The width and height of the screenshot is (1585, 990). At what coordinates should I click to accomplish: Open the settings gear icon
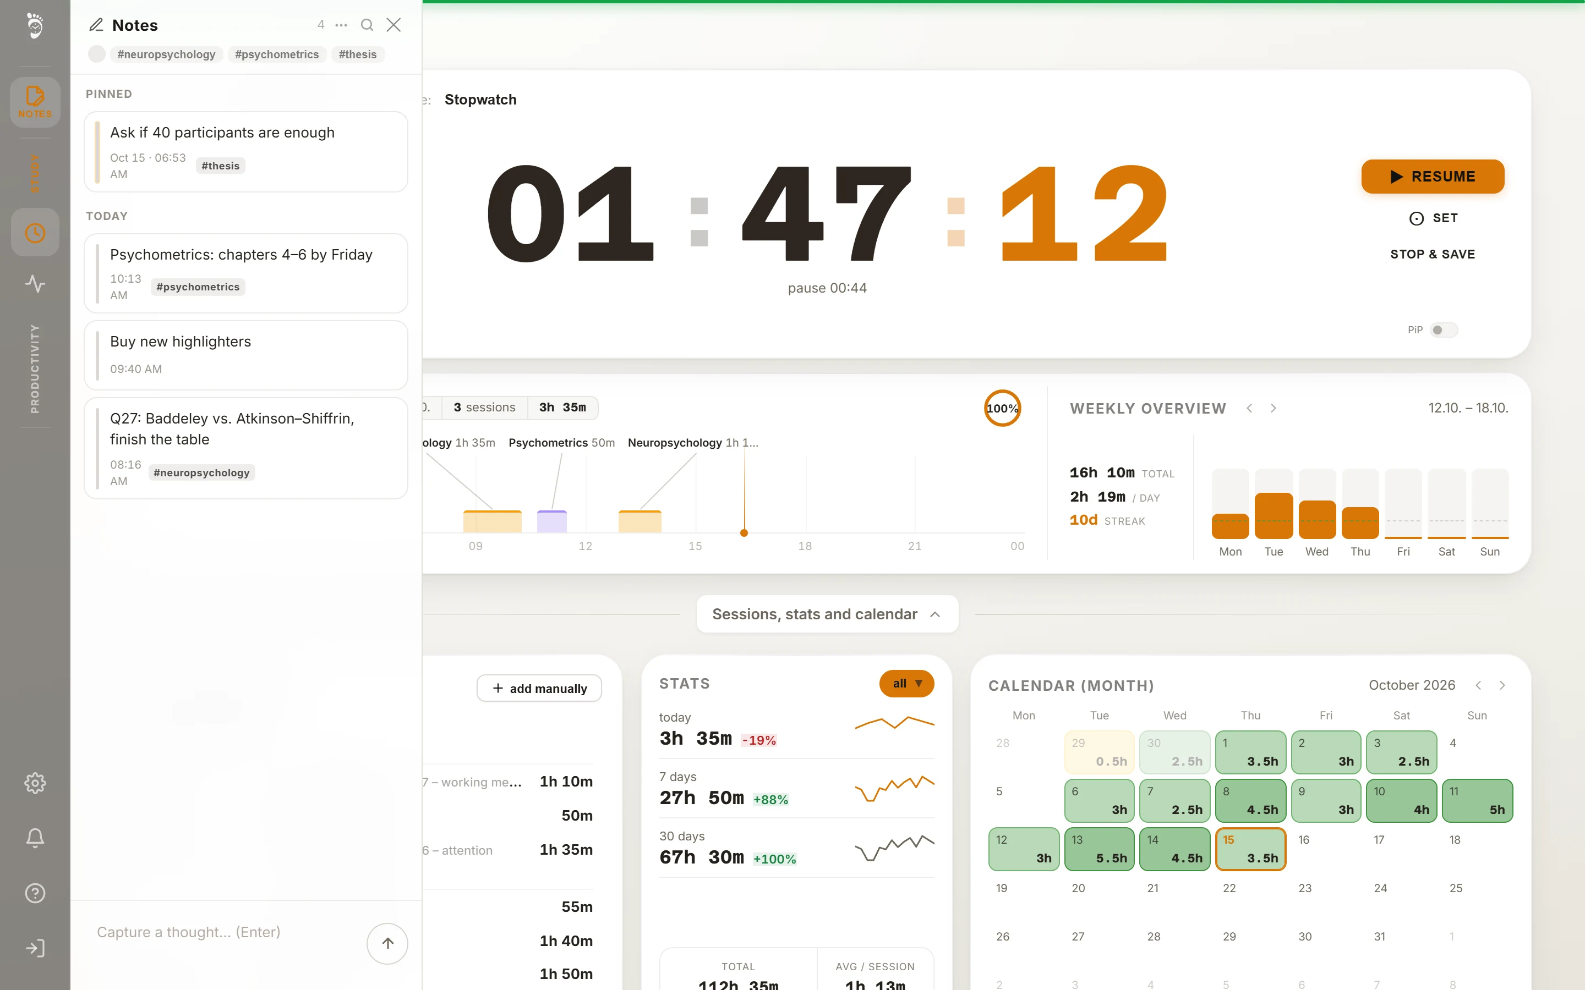pyautogui.click(x=35, y=783)
